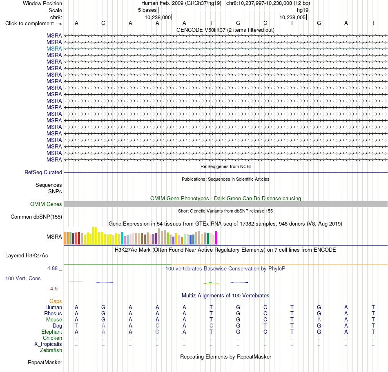Click the RepeatMasker track label

[x=45, y=363]
